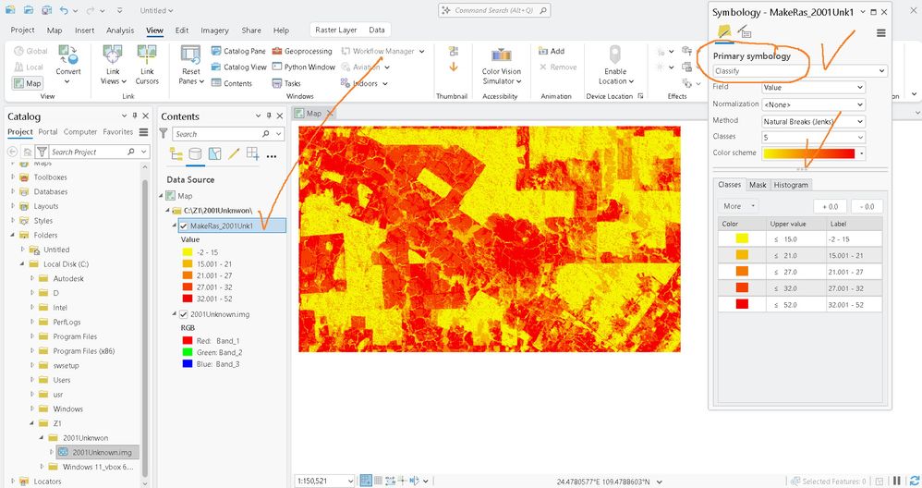Open the More dropdown in Classes tab
This screenshot has height=488, width=922.
pos(738,206)
